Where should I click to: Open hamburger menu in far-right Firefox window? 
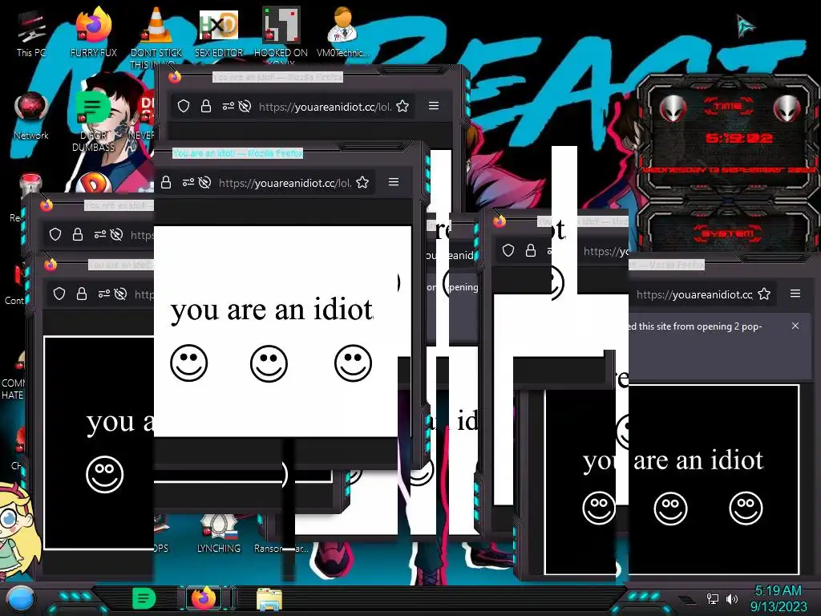pyautogui.click(x=795, y=294)
